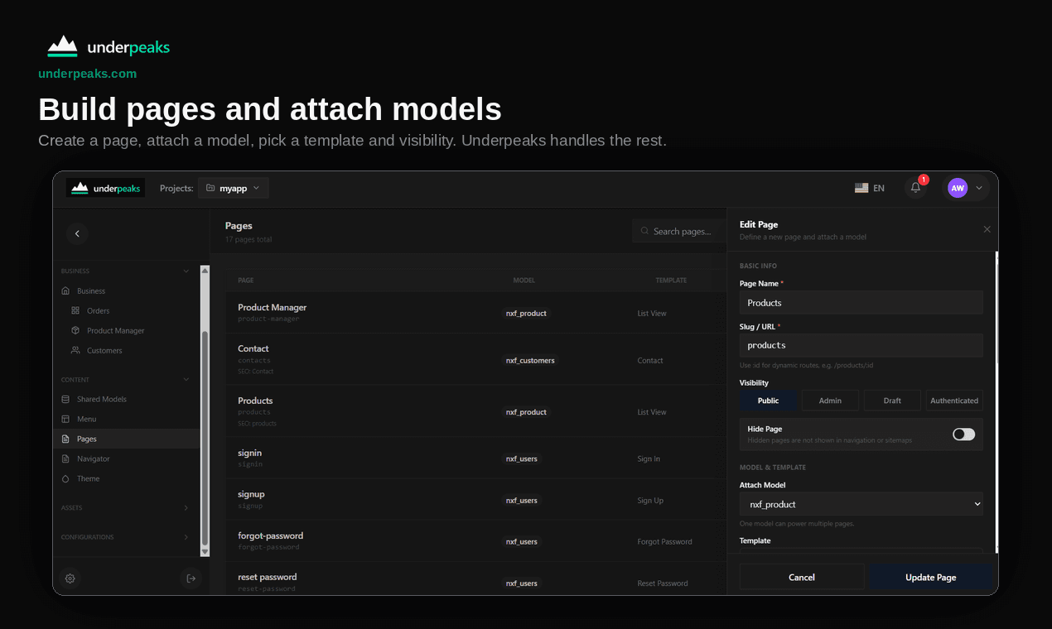Select the forgot-password page row
This screenshot has height=629, width=1052.
tap(476, 540)
